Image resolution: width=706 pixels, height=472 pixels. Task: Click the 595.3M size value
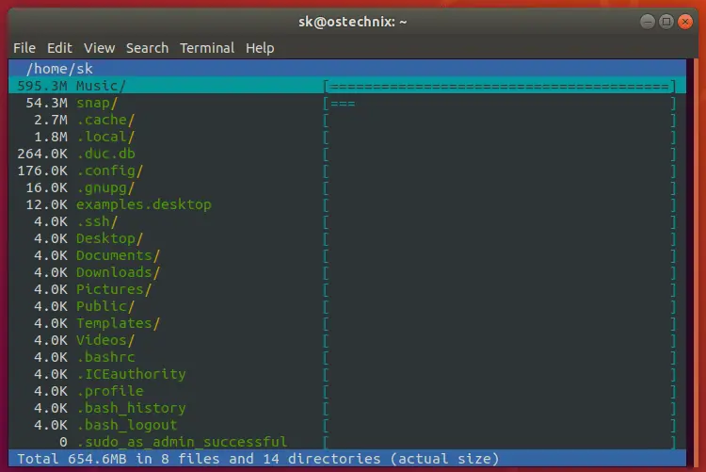[42, 85]
